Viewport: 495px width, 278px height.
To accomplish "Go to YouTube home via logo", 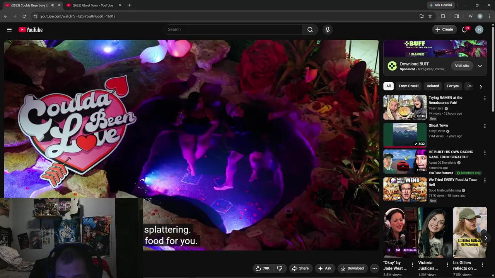I will [x=31, y=30].
